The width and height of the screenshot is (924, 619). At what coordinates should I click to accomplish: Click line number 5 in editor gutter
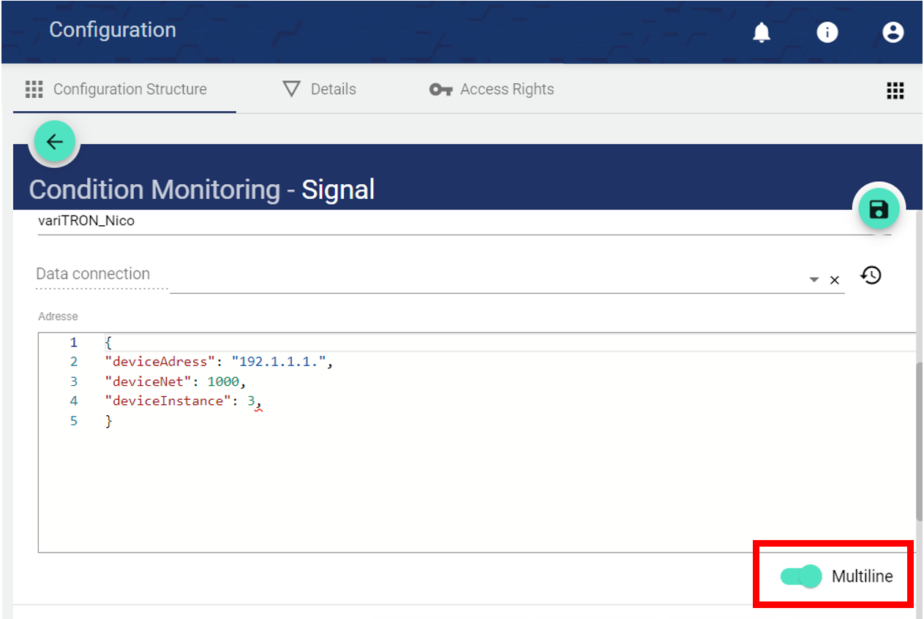(73, 421)
